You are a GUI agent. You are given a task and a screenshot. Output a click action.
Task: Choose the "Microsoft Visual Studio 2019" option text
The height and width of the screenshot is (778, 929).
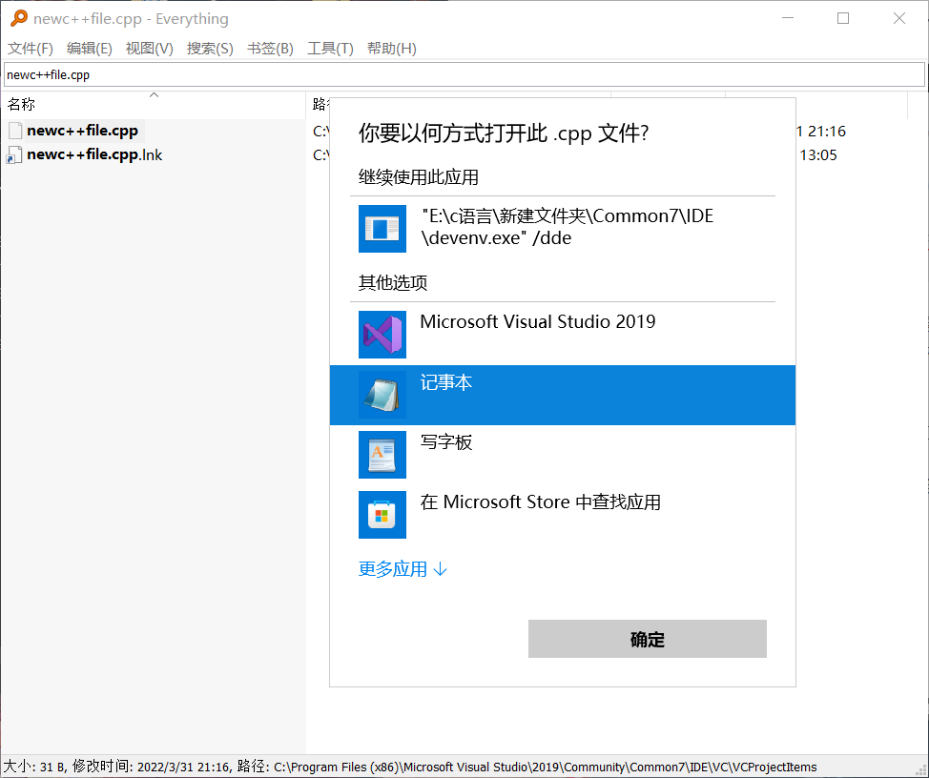(x=537, y=321)
